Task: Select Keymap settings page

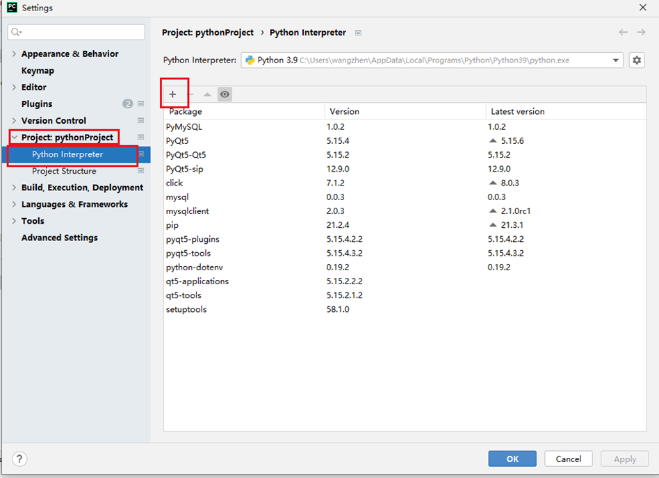Action: pyautogui.click(x=38, y=71)
